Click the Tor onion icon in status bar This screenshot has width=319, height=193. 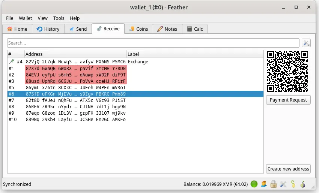click(303, 184)
